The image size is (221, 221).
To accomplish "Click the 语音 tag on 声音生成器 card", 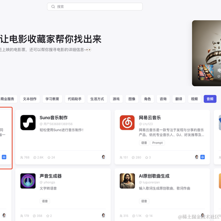I will (x=45, y=201).
